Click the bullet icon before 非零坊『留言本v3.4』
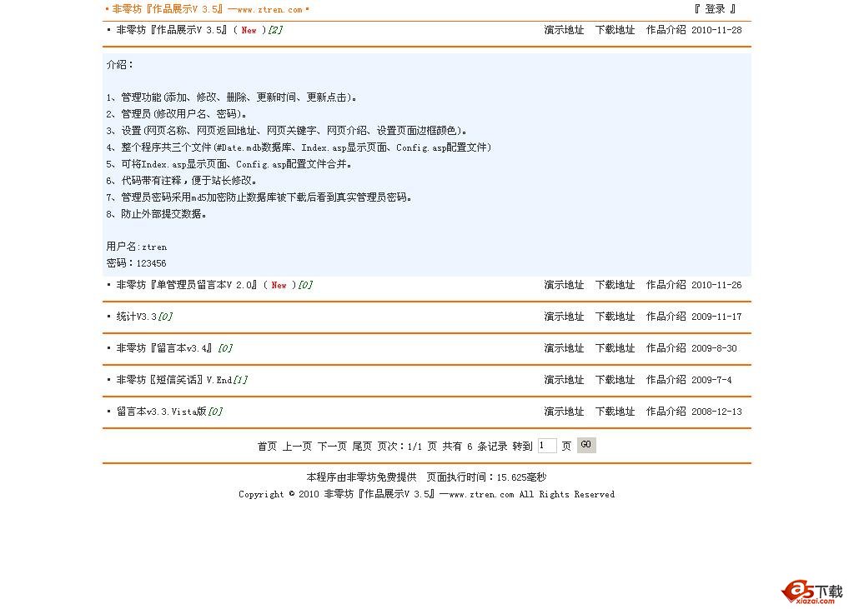 (109, 347)
